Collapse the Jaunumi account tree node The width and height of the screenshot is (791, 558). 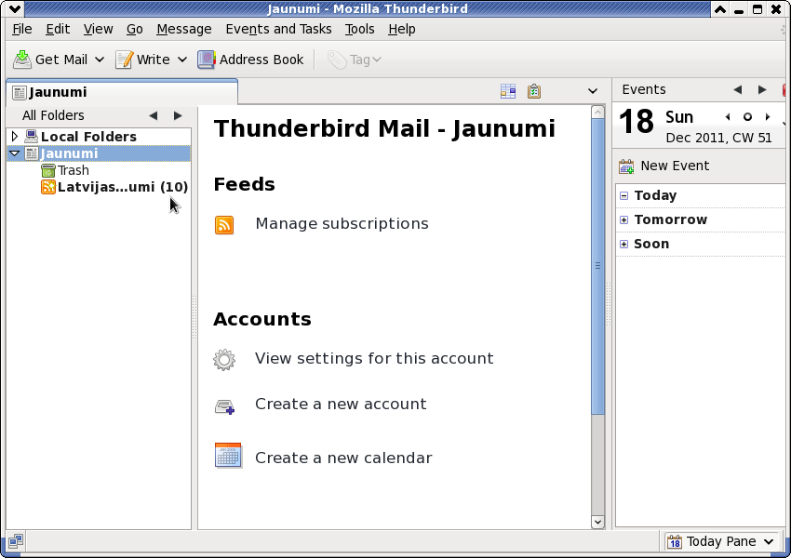click(x=15, y=153)
